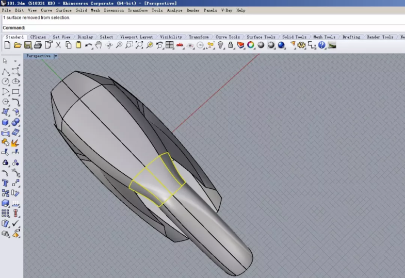Click in the Command input field
Screen dimensions: 405x278
click(206, 28)
